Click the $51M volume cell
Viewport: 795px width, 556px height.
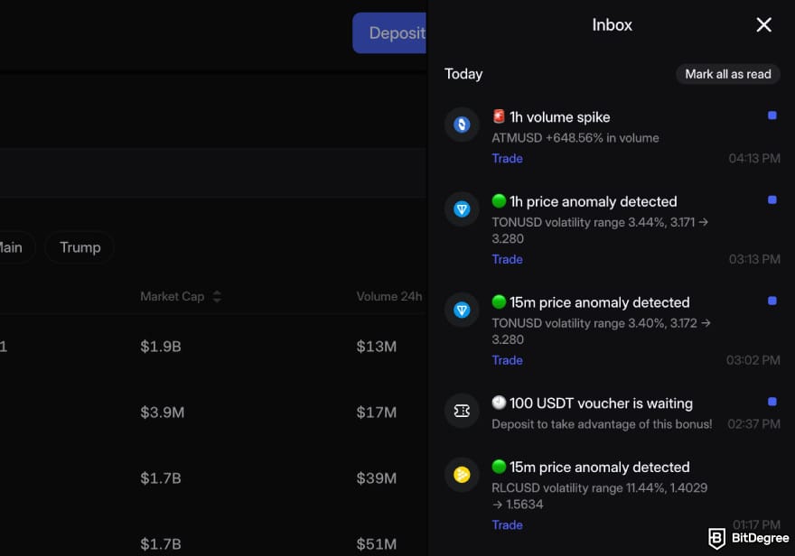tap(376, 544)
